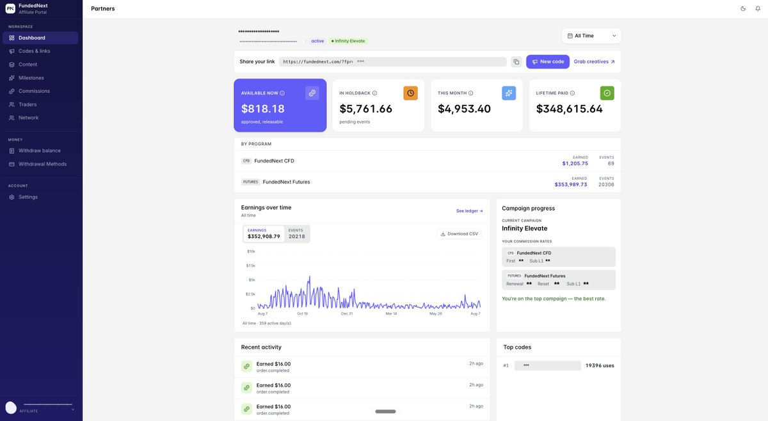The width and height of the screenshot is (768, 421).
Task: Navigate to Commissions
Action: click(x=41, y=91)
